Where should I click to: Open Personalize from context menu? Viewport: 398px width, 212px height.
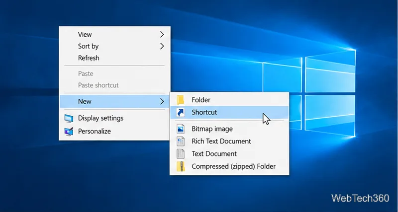tap(114, 132)
